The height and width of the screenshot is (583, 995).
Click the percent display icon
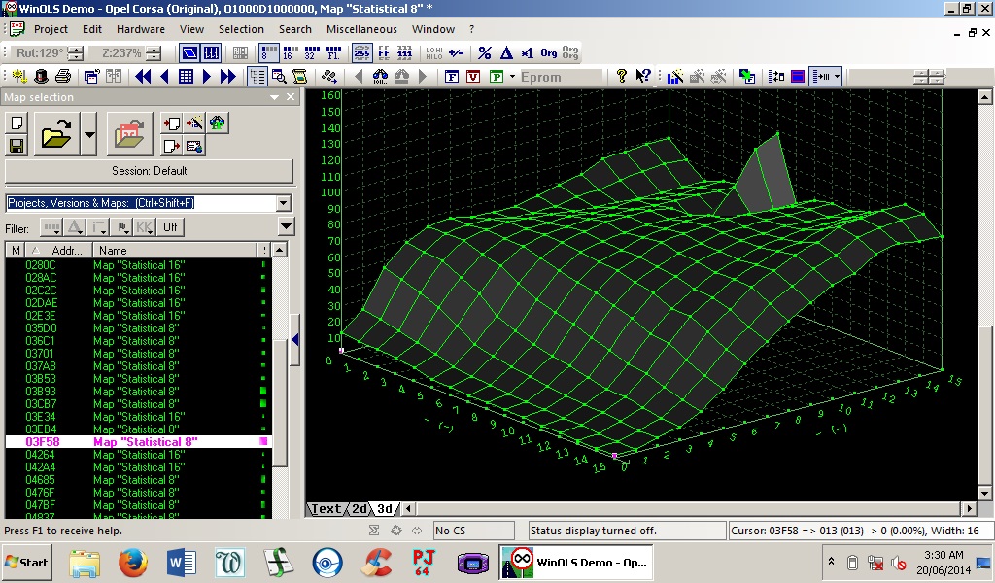(x=485, y=53)
